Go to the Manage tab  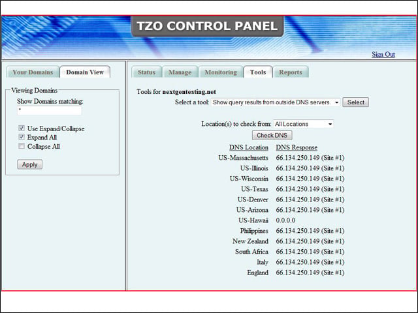pyautogui.click(x=180, y=72)
